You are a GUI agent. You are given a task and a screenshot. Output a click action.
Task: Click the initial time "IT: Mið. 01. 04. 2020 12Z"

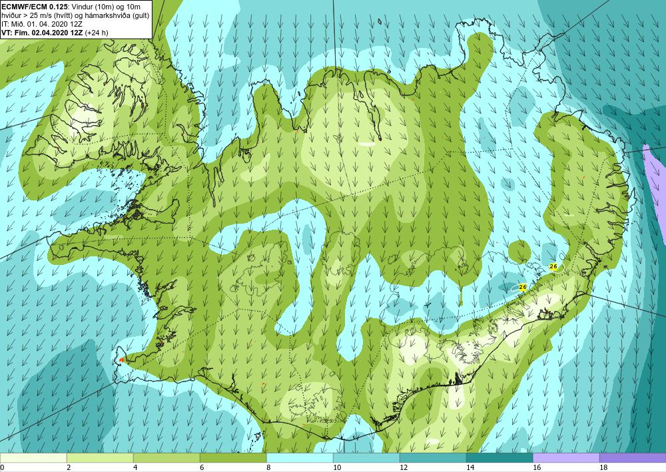point(42,24)
